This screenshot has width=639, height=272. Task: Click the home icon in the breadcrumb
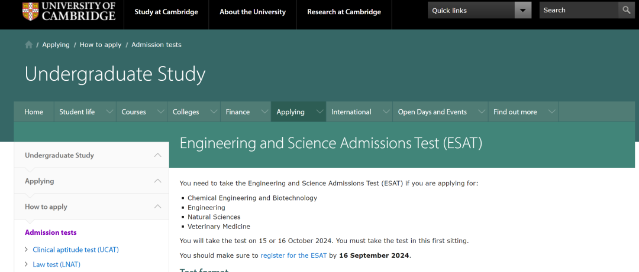(28, 45)
